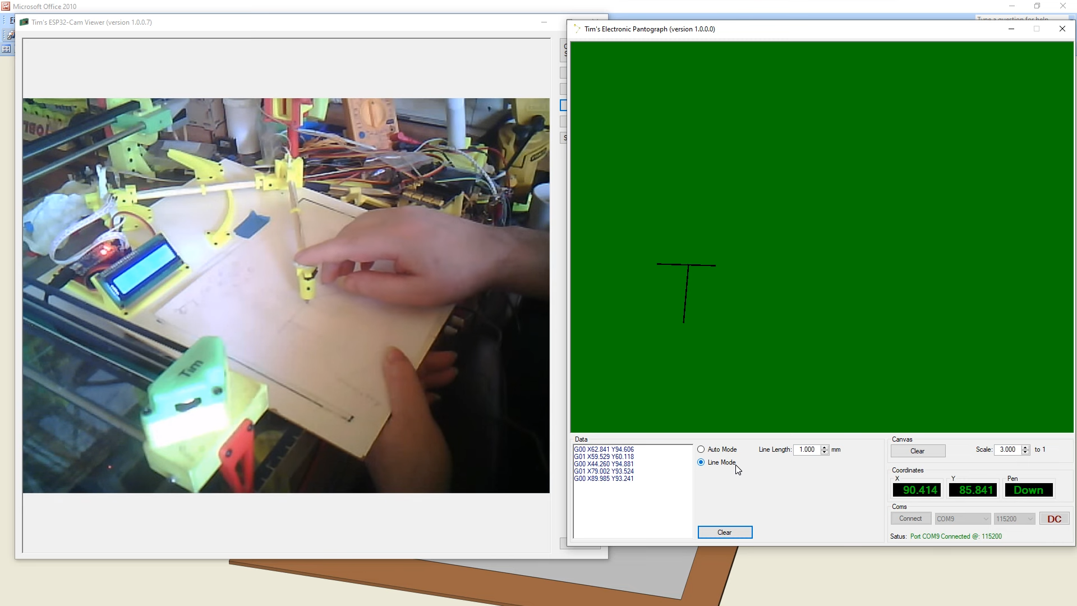
Task: Click the Electronic Pantograph title bar icon
Action: [x=577, y=29]
